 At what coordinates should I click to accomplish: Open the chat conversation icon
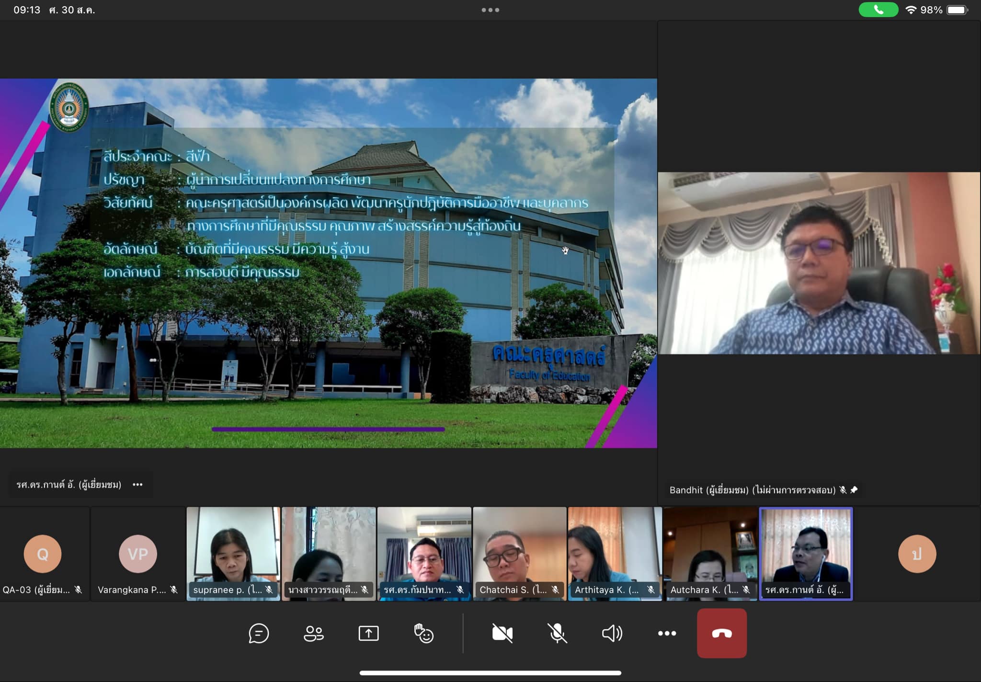pyautogui.click(x=259, y=633)
